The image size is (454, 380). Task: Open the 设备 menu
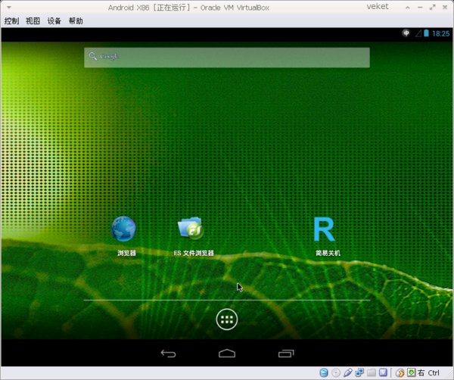(x=54, y=21)
